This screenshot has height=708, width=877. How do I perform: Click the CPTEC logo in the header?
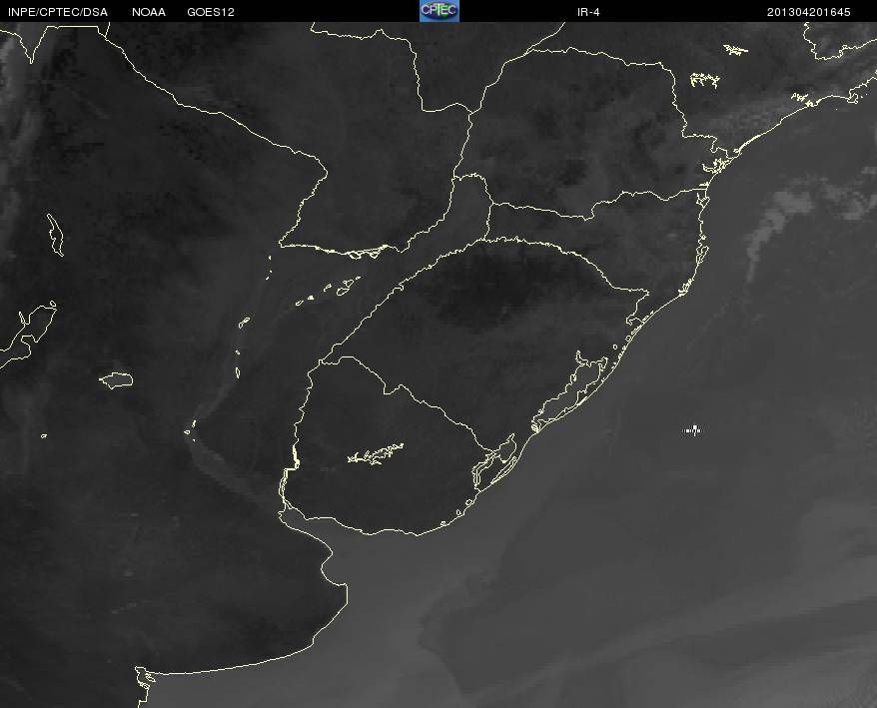(x=439, y=11)
